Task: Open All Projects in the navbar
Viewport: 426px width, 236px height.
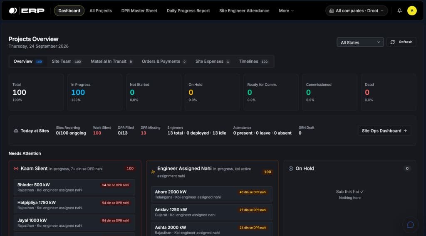Action: point(101,10)
